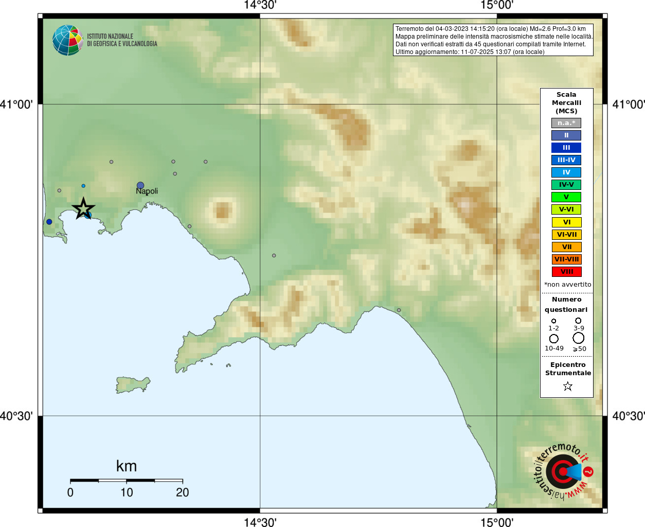Viewport: 645px width, 527px height.
Task: Click the INGV globe logo
Action: [67, 40]
